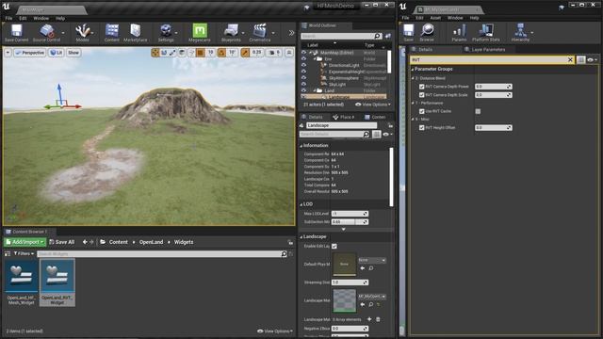The height and width of the screenshot is (339, 603).
Task: Open the Lit view mode dropdown
Action: tap(57, 53)
